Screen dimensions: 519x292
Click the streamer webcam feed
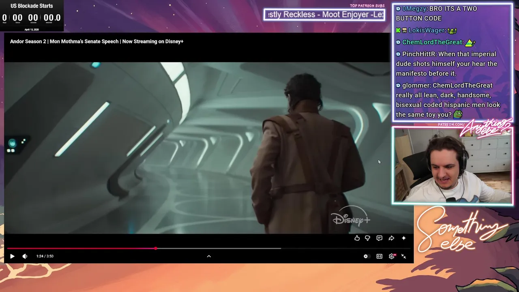(452, 165)
